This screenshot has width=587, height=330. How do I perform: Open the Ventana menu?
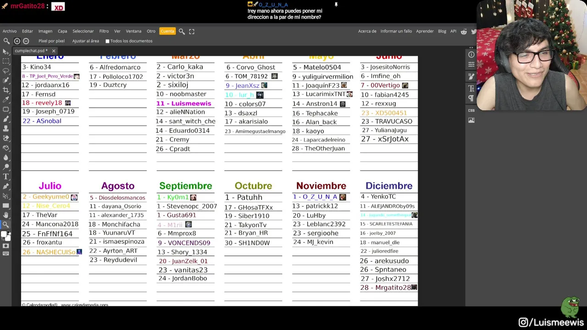(133, 31)
